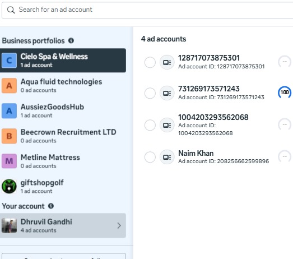Click score gauge for account 1004203293562068

point(285,124)
